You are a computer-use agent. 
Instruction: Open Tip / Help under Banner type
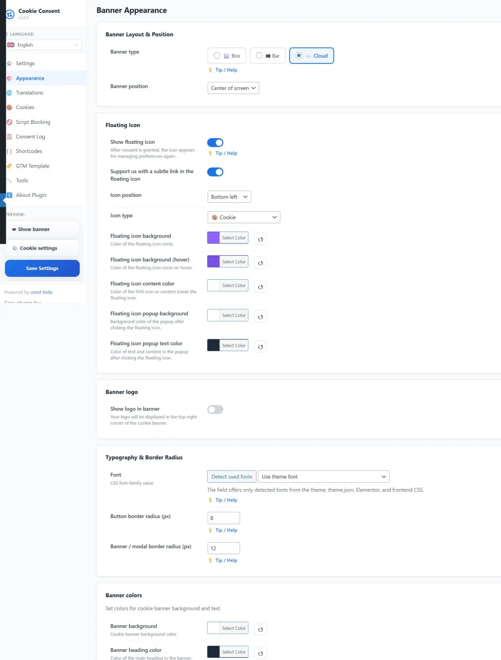coord(226,70)
